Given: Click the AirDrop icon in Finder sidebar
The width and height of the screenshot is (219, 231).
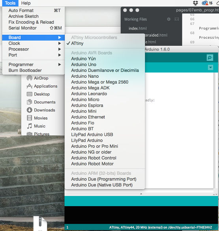Looking at the screenshot, I should (30, 78).
